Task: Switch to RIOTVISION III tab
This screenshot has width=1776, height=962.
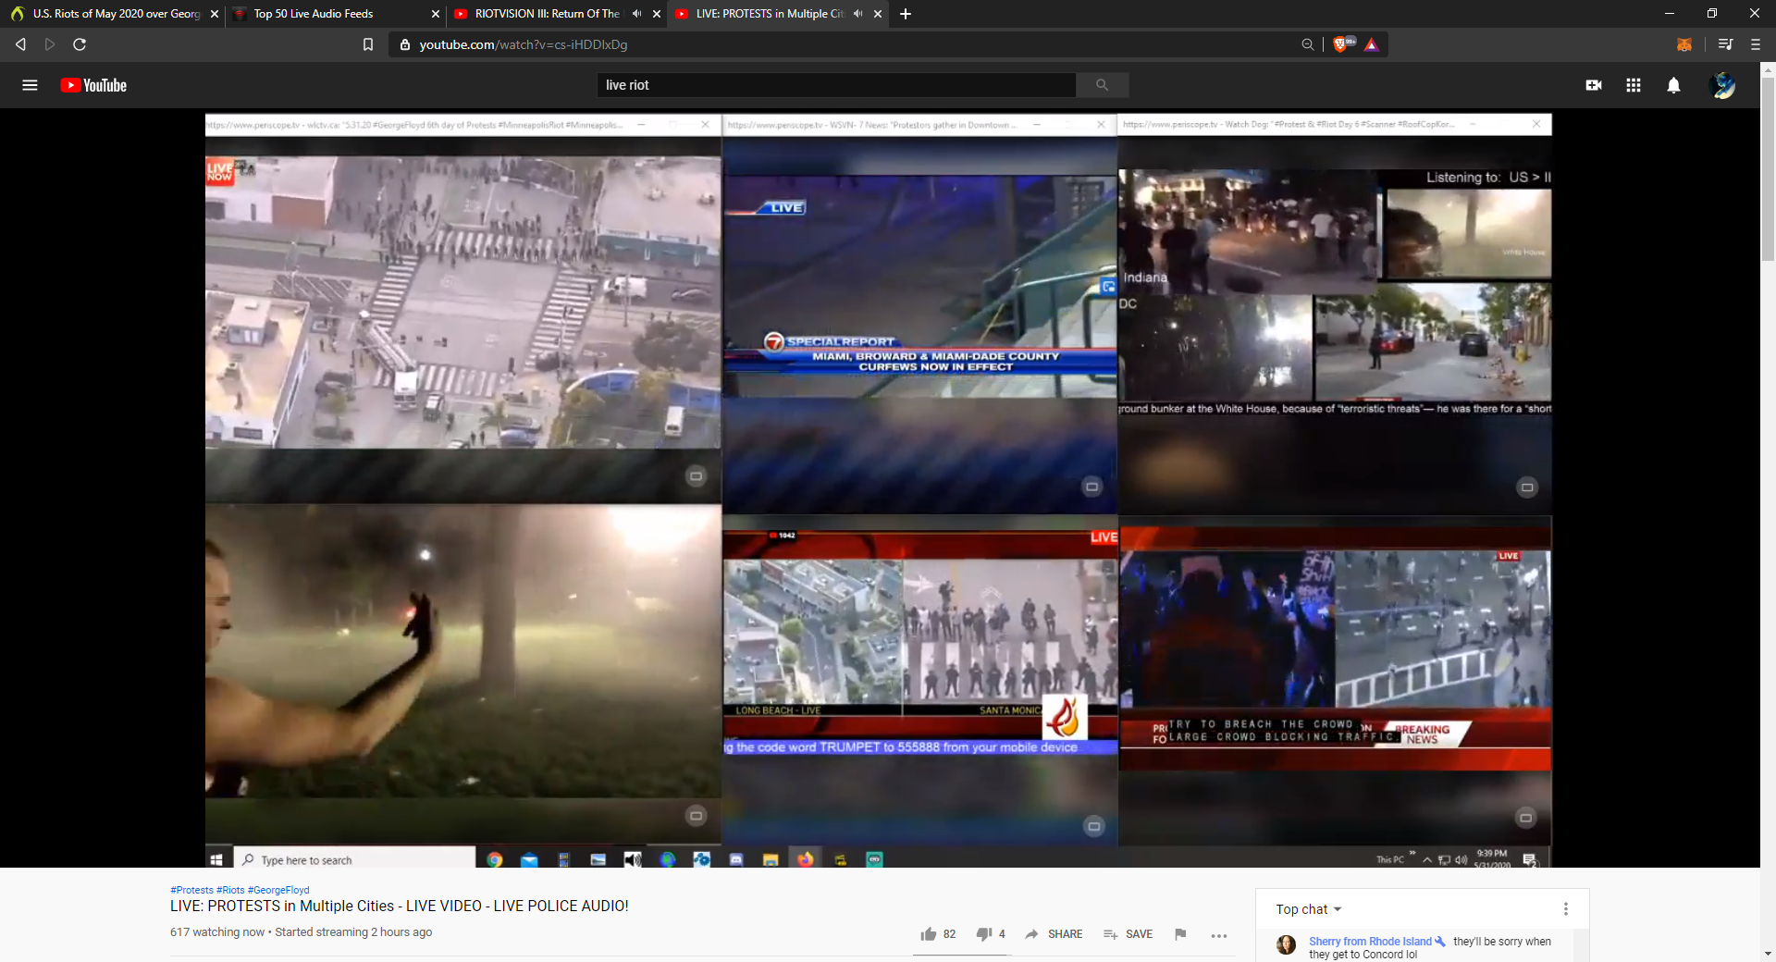Action: (x=555, y=14)
